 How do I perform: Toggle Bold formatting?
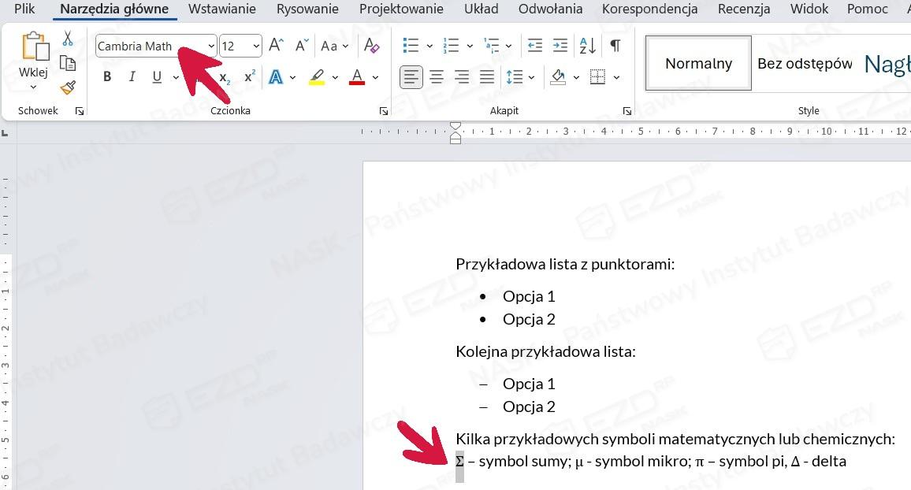coord(107,77)
